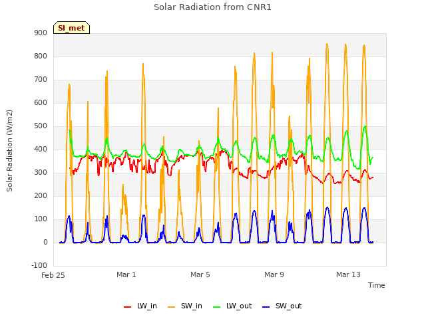Click the Mar 13 x-axis tick label

[348, 274]
